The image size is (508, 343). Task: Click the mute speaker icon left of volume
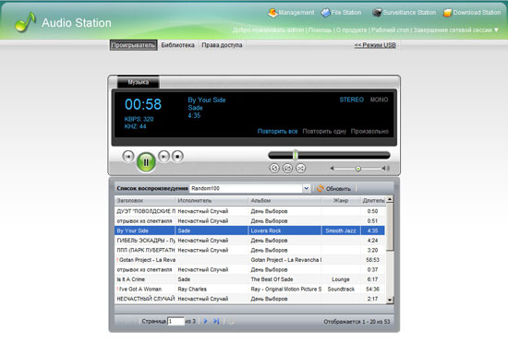(x=332, y=168)
